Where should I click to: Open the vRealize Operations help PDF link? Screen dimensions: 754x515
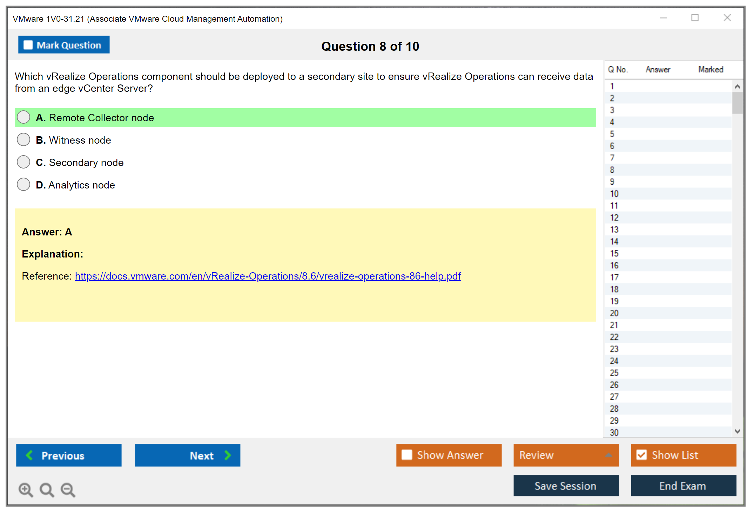coord(268,276)
